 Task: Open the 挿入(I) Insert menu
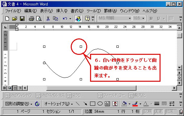[62, 11]
